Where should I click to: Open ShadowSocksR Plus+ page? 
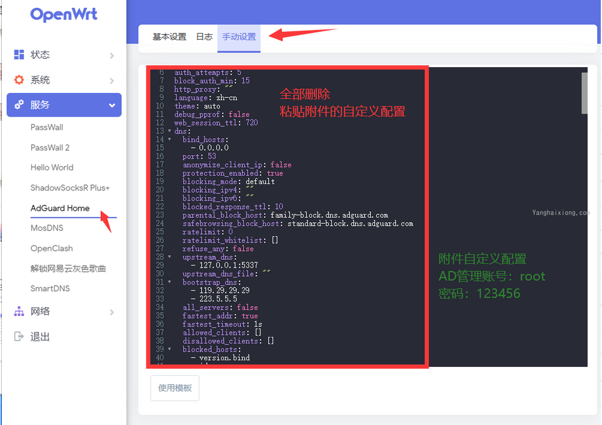70,188
